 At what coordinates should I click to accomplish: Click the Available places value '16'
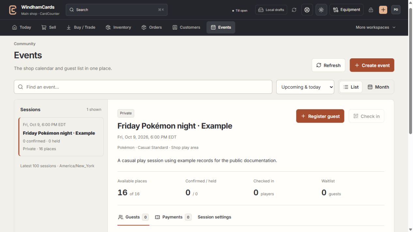click(x=122, y=193)
